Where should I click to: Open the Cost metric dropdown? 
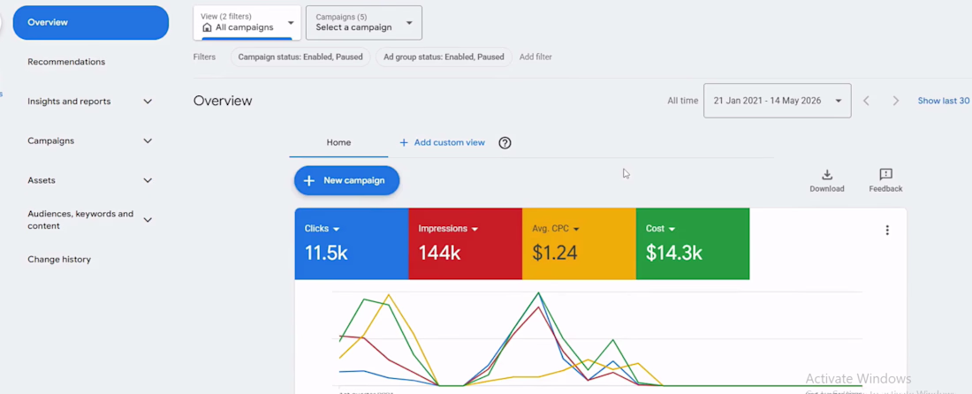coord(661,229)
